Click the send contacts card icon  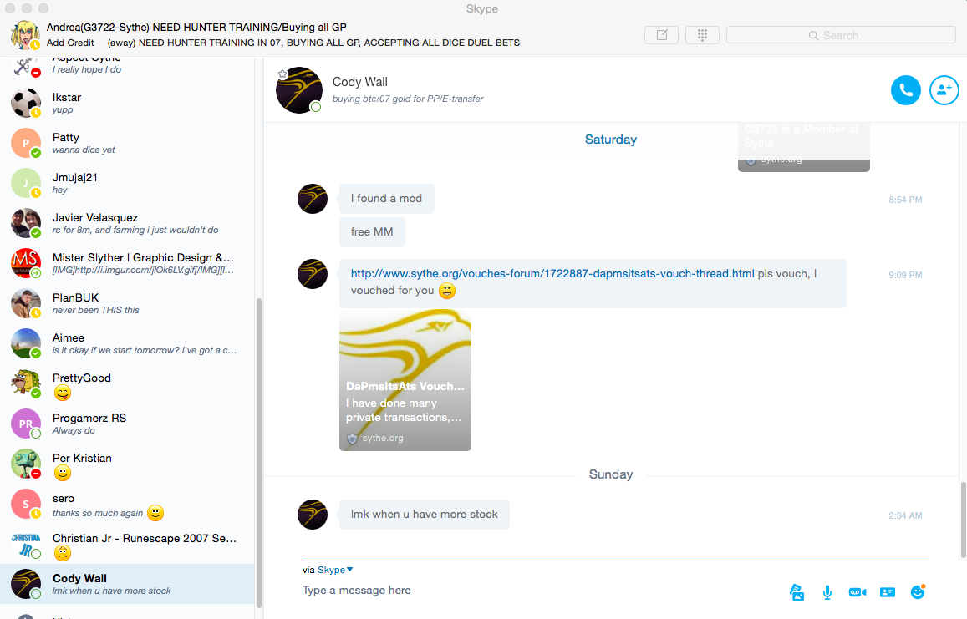(888, 592)
